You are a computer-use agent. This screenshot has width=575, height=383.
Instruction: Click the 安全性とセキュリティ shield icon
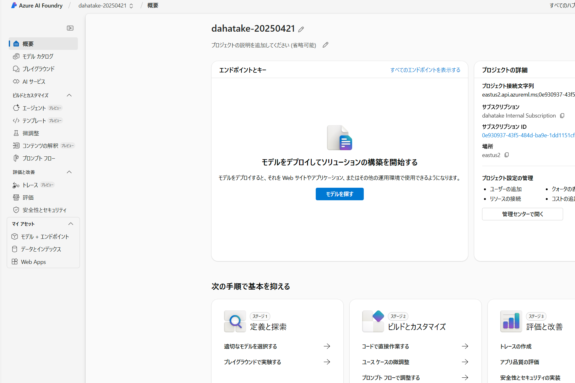point(16,210)
